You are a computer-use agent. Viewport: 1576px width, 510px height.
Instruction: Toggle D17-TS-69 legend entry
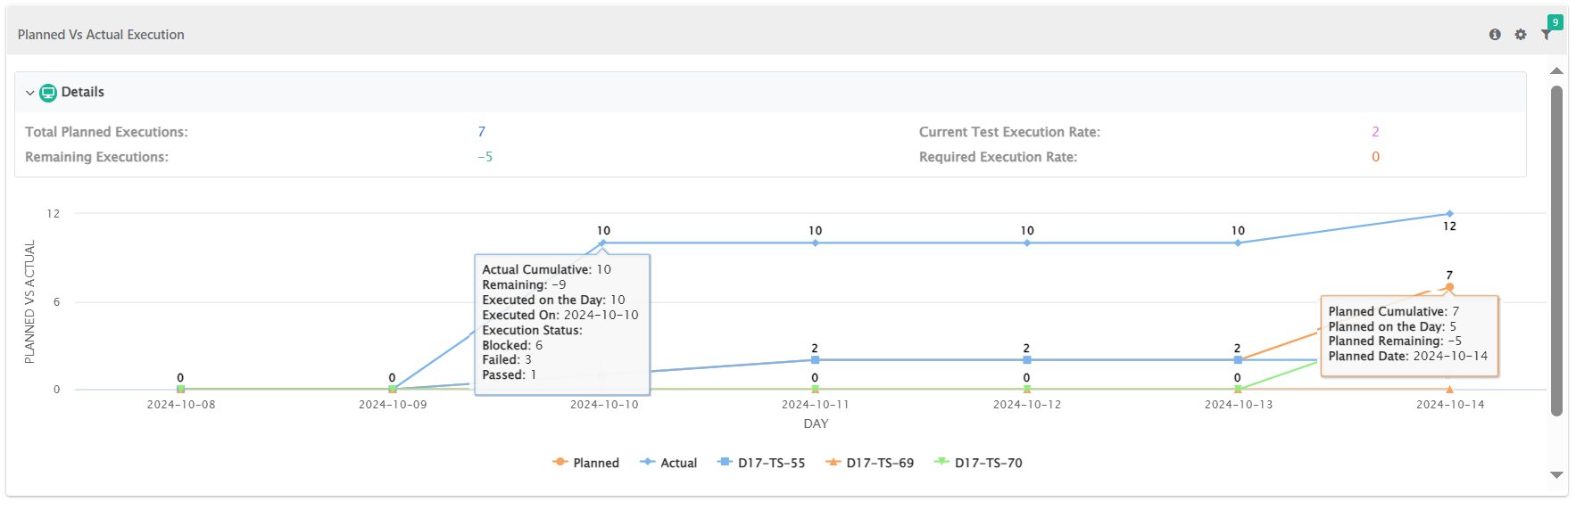click(x=869, y=463)
